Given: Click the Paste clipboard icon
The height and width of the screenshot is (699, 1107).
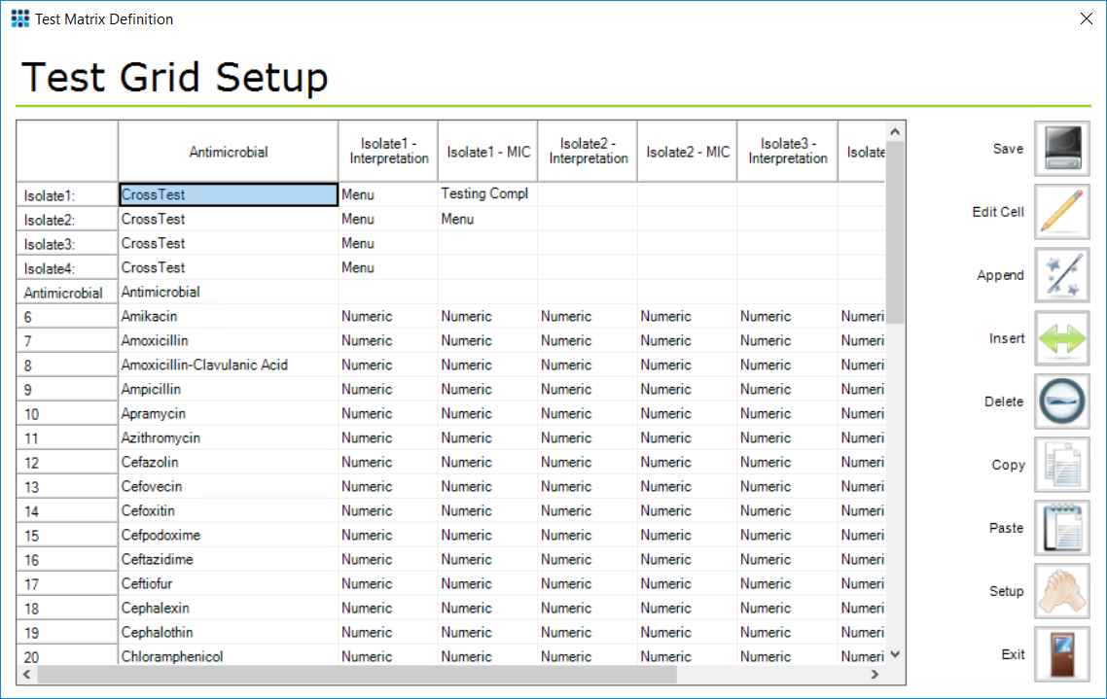Looking at the screenshot, I should [1061, 528].
